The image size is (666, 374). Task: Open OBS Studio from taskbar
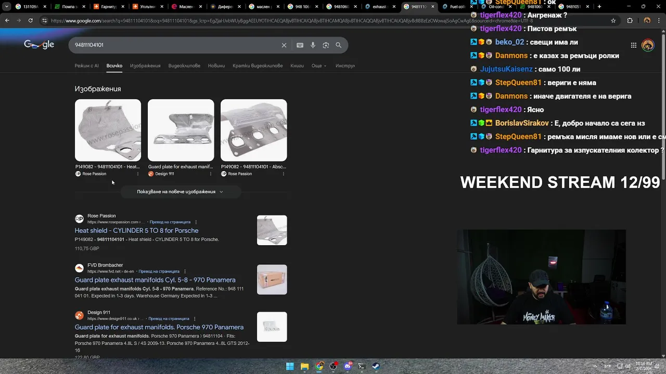tap(334, 366)
